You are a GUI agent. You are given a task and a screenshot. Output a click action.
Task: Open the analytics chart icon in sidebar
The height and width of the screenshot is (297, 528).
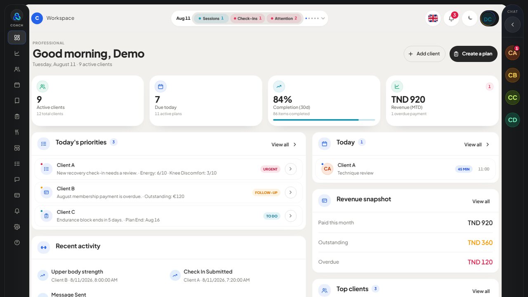pos(17,53)
